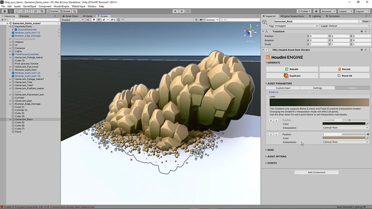The height and width of the screenshot is (209, 372).
Task: Open the Layout dropdown
Action: point(362,11)
